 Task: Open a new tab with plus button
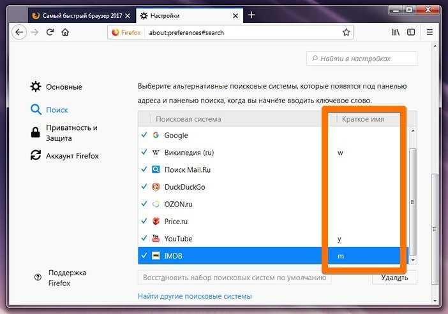(x=251, y=15)
